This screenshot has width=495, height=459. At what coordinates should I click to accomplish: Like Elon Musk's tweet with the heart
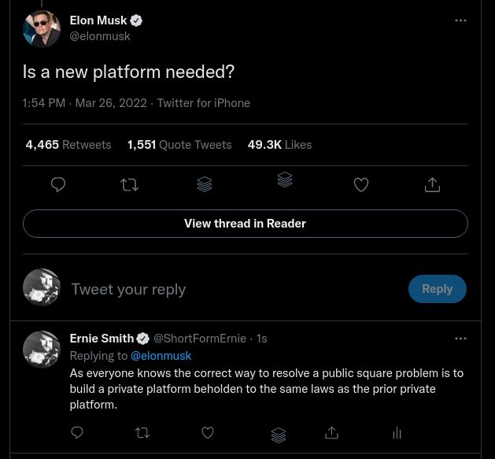point(361,184)
